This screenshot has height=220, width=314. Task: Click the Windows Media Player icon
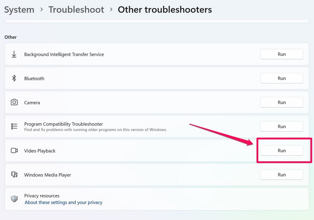pyautogui.click(x=14, y=175)
